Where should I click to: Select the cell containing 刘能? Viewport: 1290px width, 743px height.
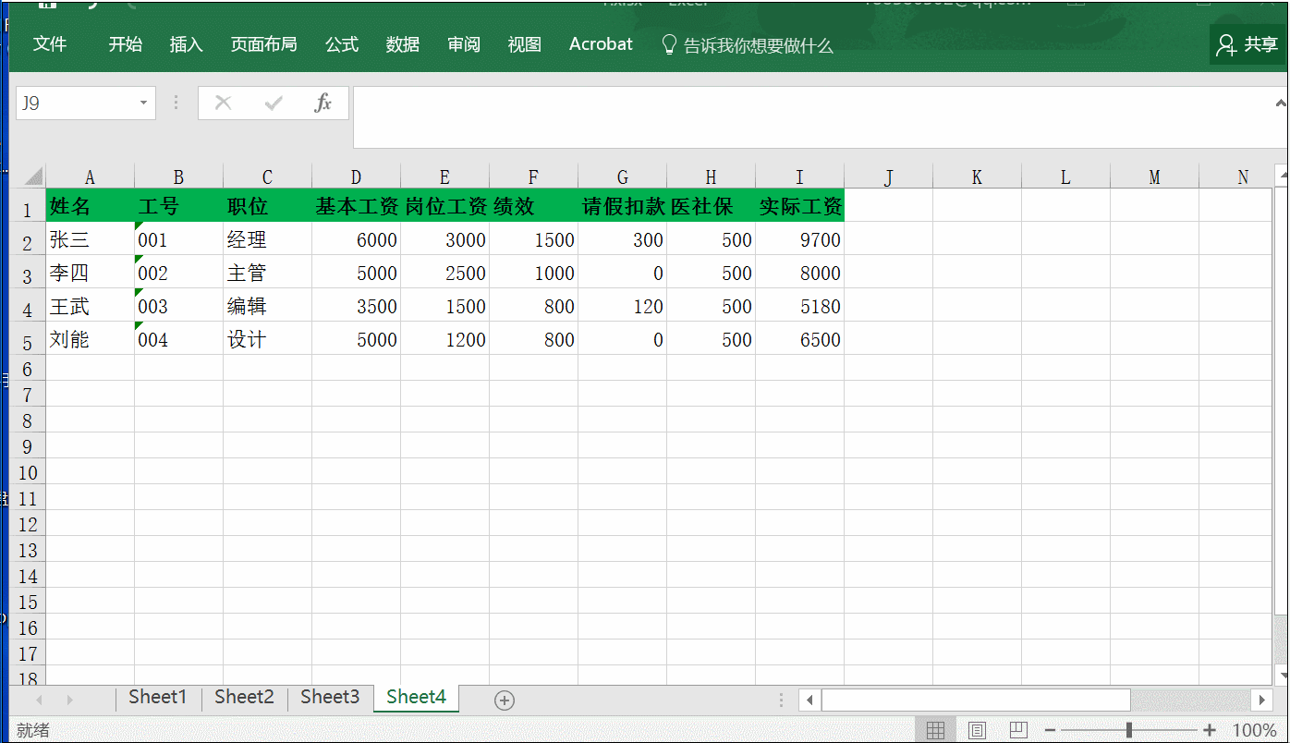(90, 339)
